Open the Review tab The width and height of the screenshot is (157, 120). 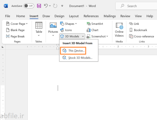tap(125, 16)
